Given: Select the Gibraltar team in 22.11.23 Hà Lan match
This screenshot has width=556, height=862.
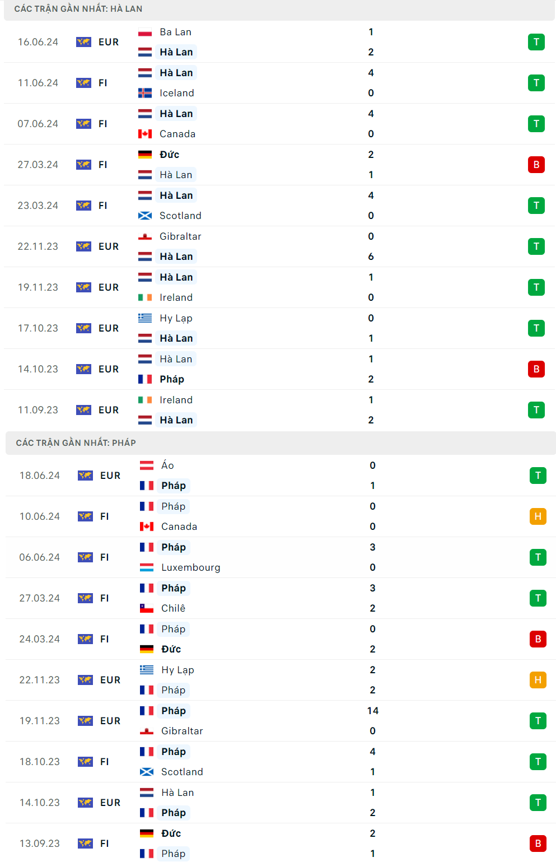Looking at the screenshot, I should (180, 236).
